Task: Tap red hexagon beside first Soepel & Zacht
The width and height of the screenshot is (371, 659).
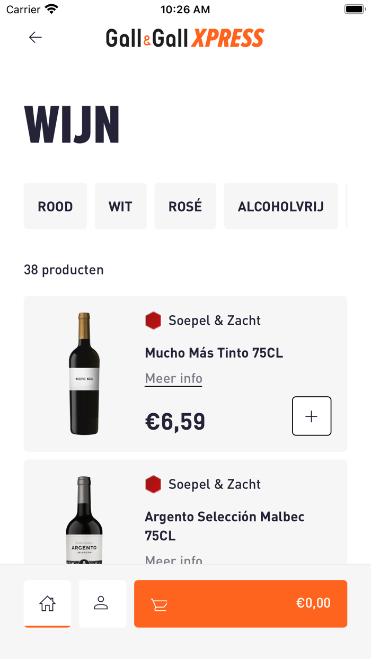Action: [153, 320]
